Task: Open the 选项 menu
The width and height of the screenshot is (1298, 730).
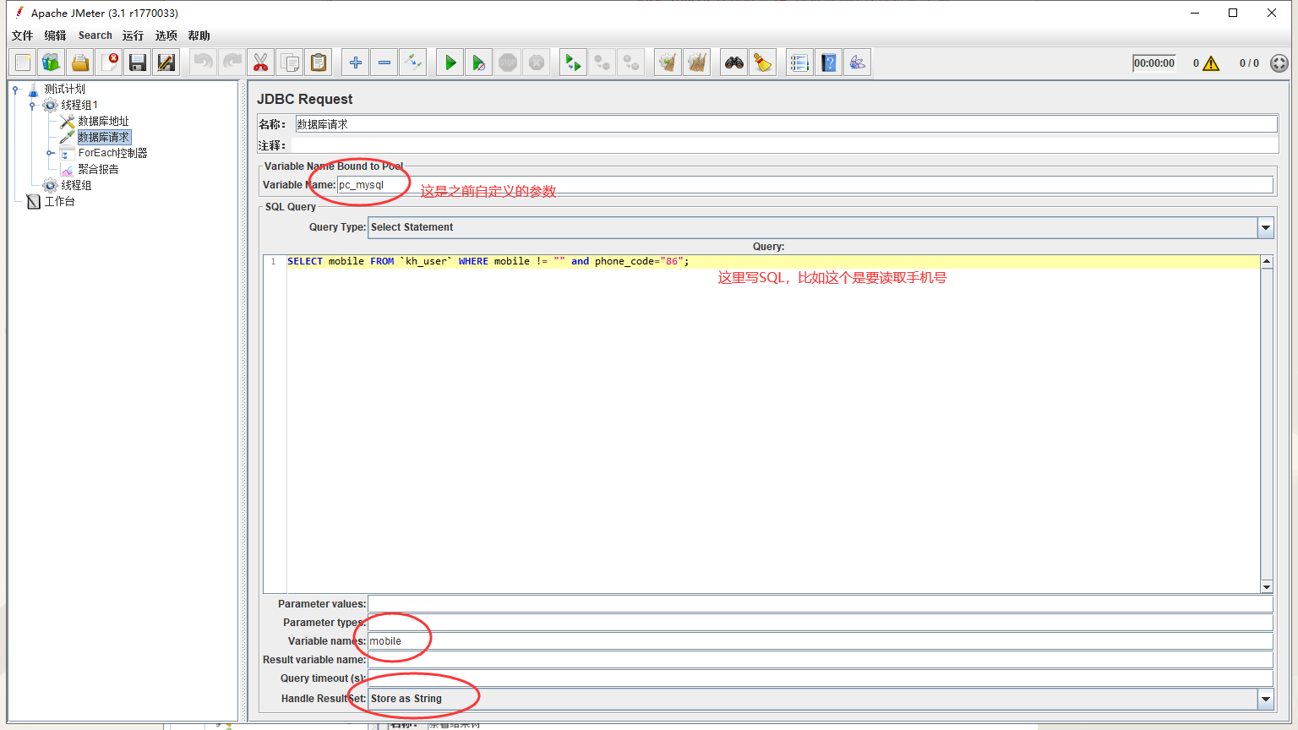Action: click(166, 35)
